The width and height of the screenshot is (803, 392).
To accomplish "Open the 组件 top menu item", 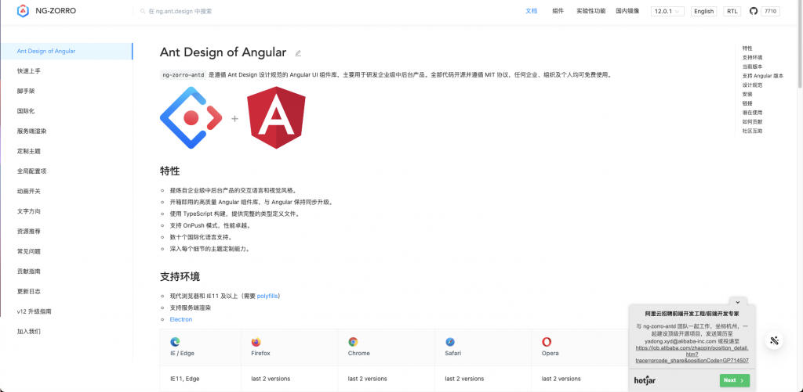I will coord(558,11).
